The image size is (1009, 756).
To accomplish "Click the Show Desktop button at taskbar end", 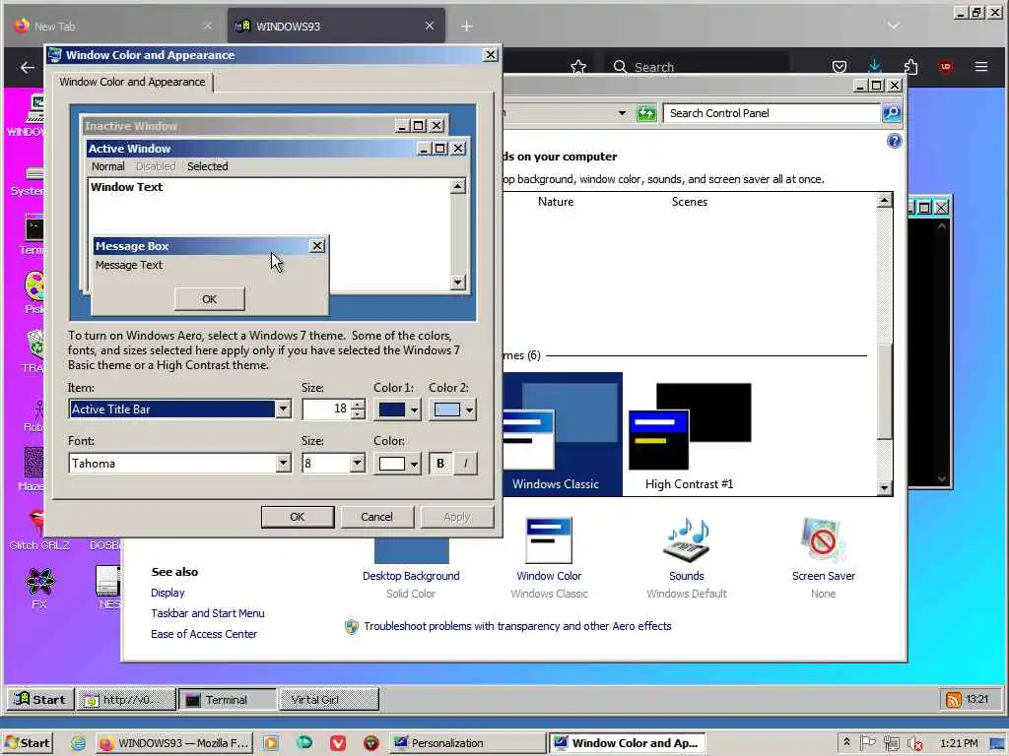I will (997, 743).
